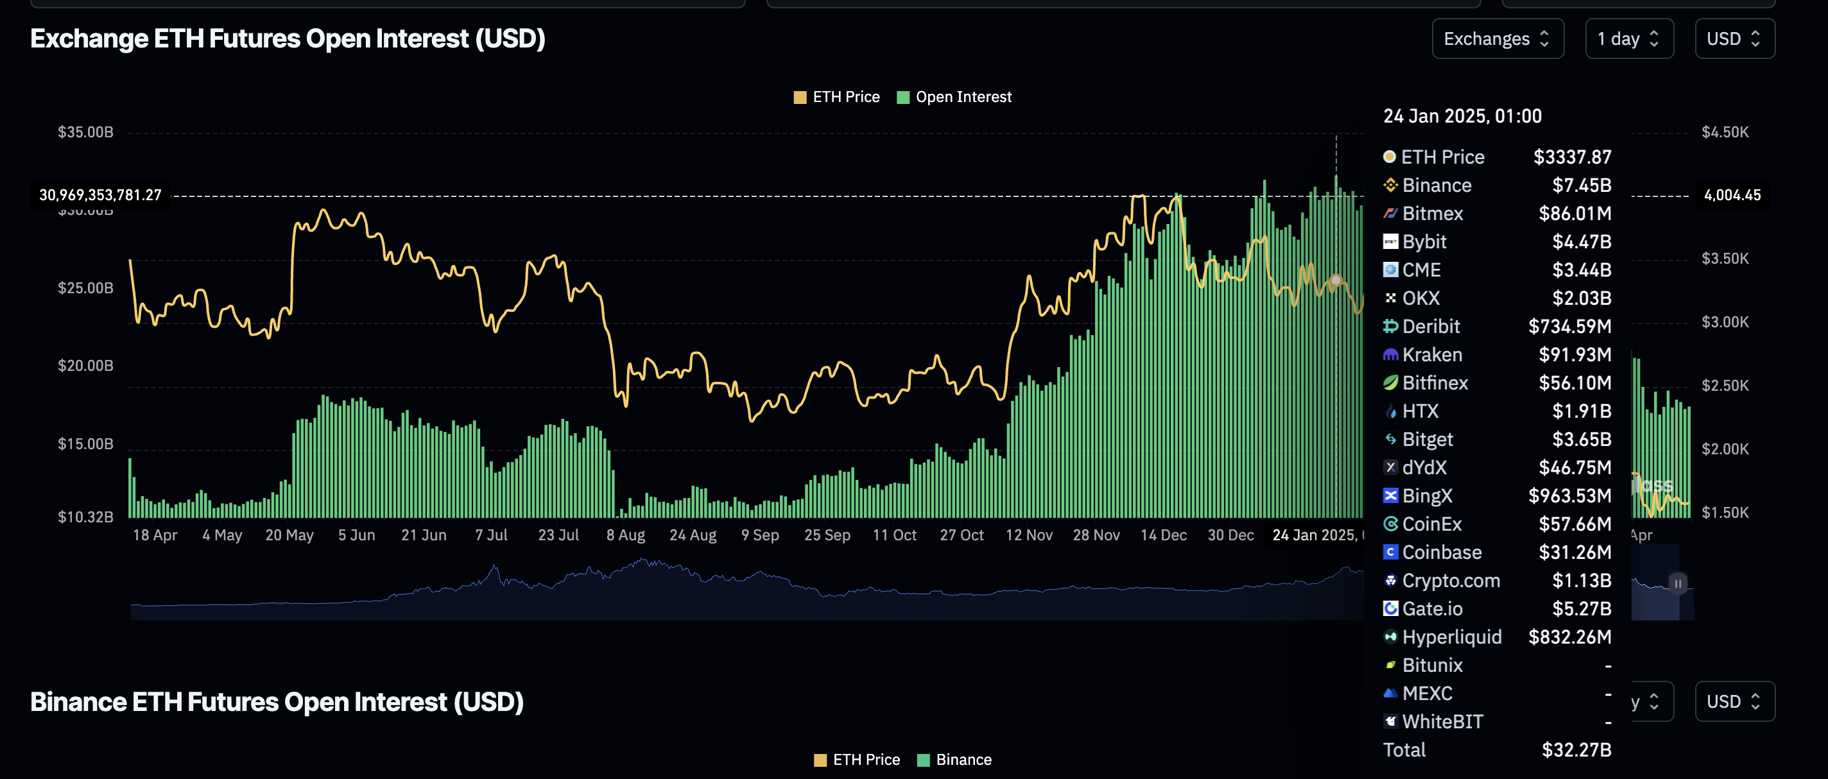Open the Exchanges dropdown

(x=1497, y=39)
